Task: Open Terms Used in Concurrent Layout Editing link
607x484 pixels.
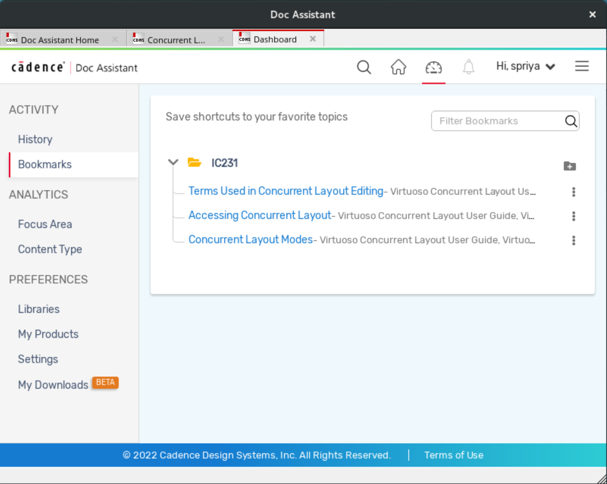Action: (x=286, y=191)
